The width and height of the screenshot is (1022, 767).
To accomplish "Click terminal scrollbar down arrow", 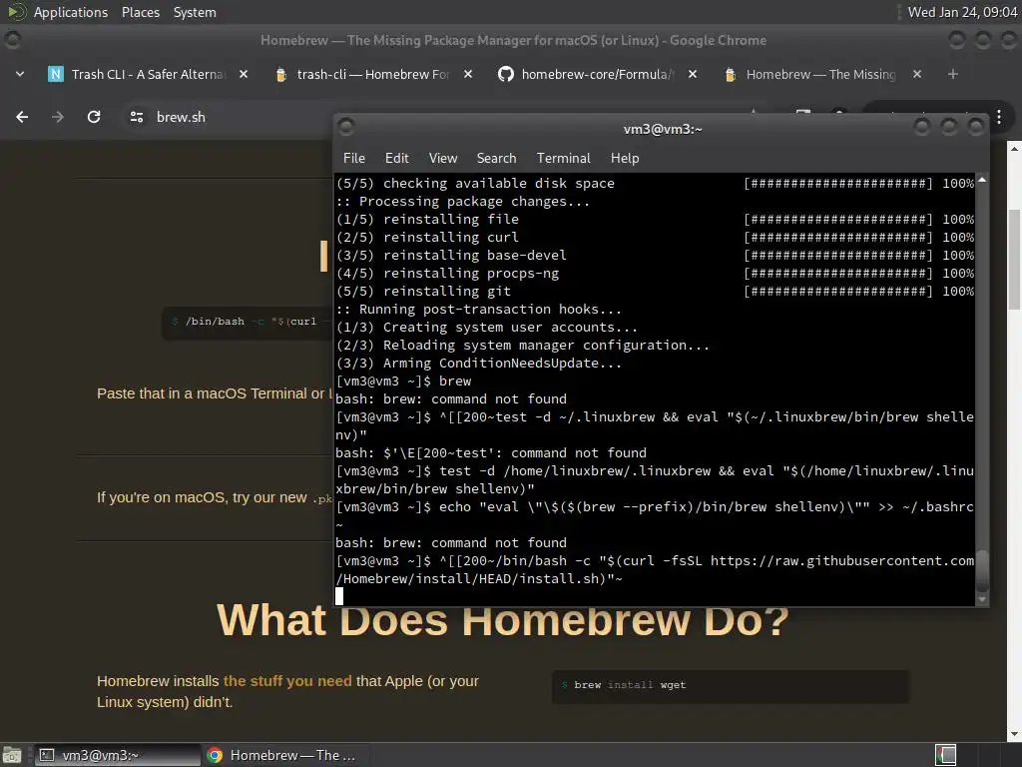I will point(982,599).
